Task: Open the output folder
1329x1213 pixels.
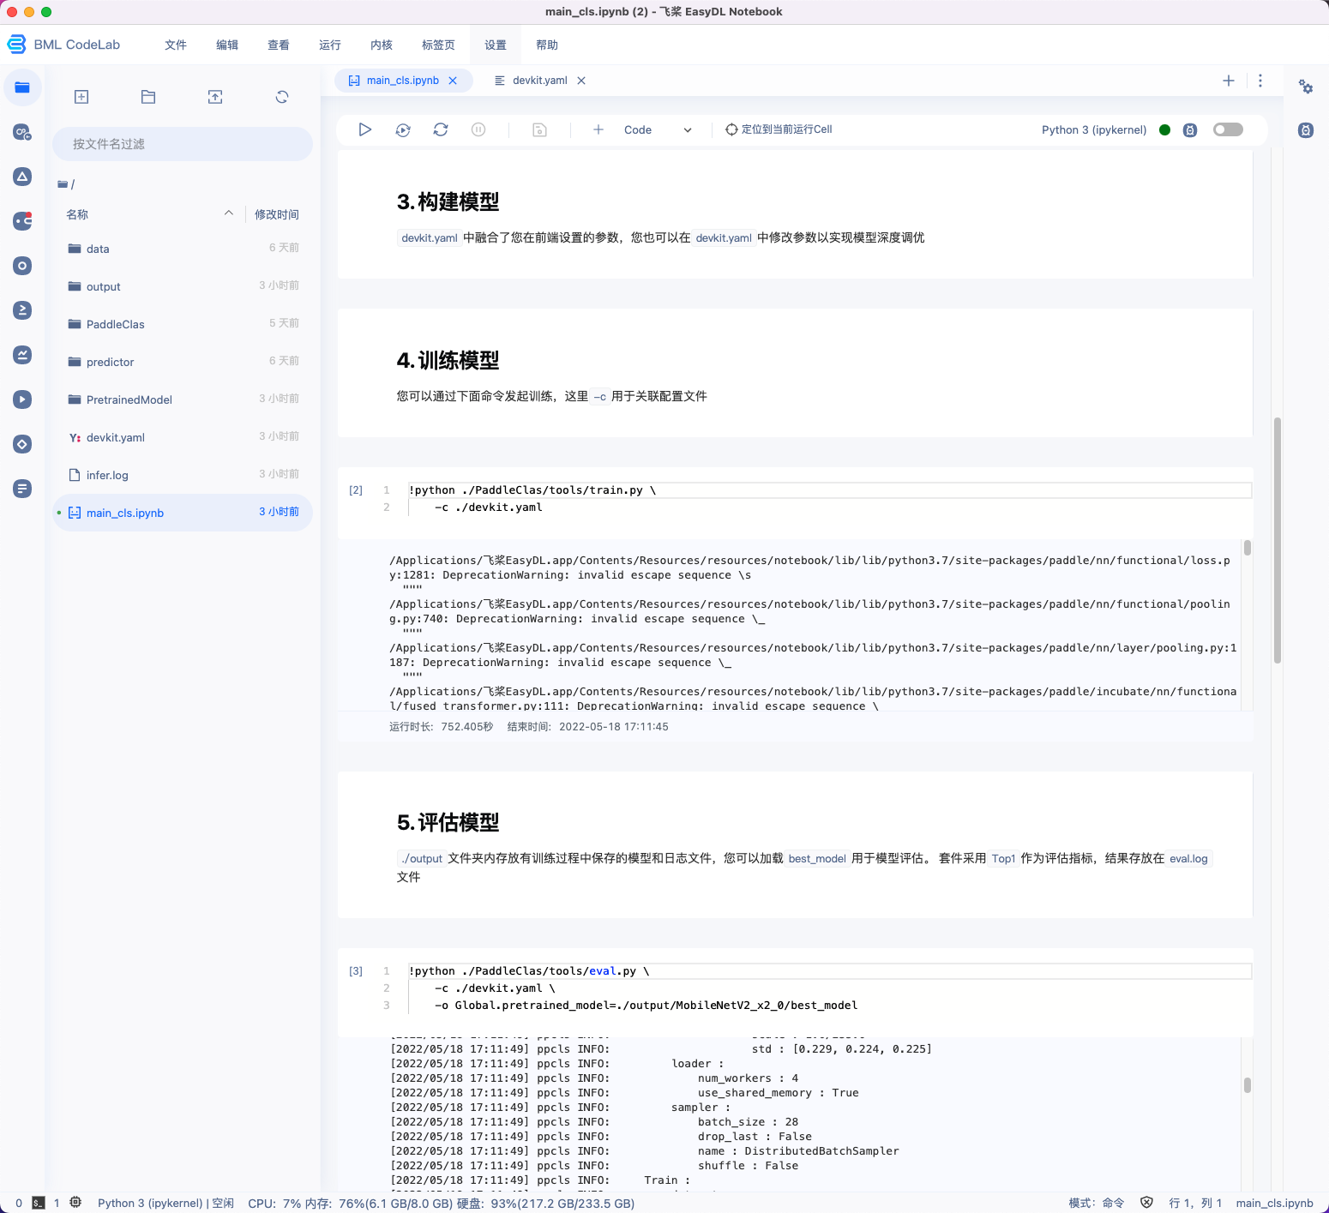Action: coord(183,286)
